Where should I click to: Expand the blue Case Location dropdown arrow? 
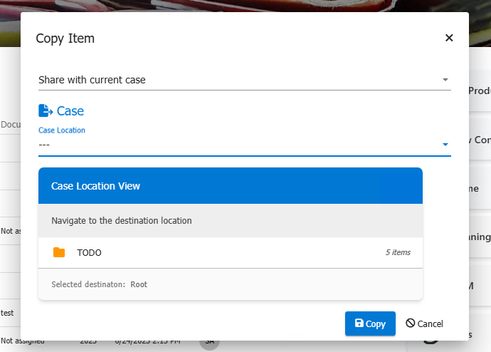coord(445,145)
